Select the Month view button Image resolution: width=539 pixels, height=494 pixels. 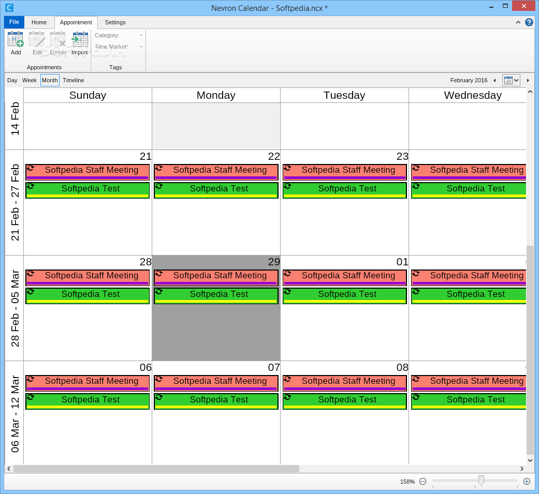(50, 80)
